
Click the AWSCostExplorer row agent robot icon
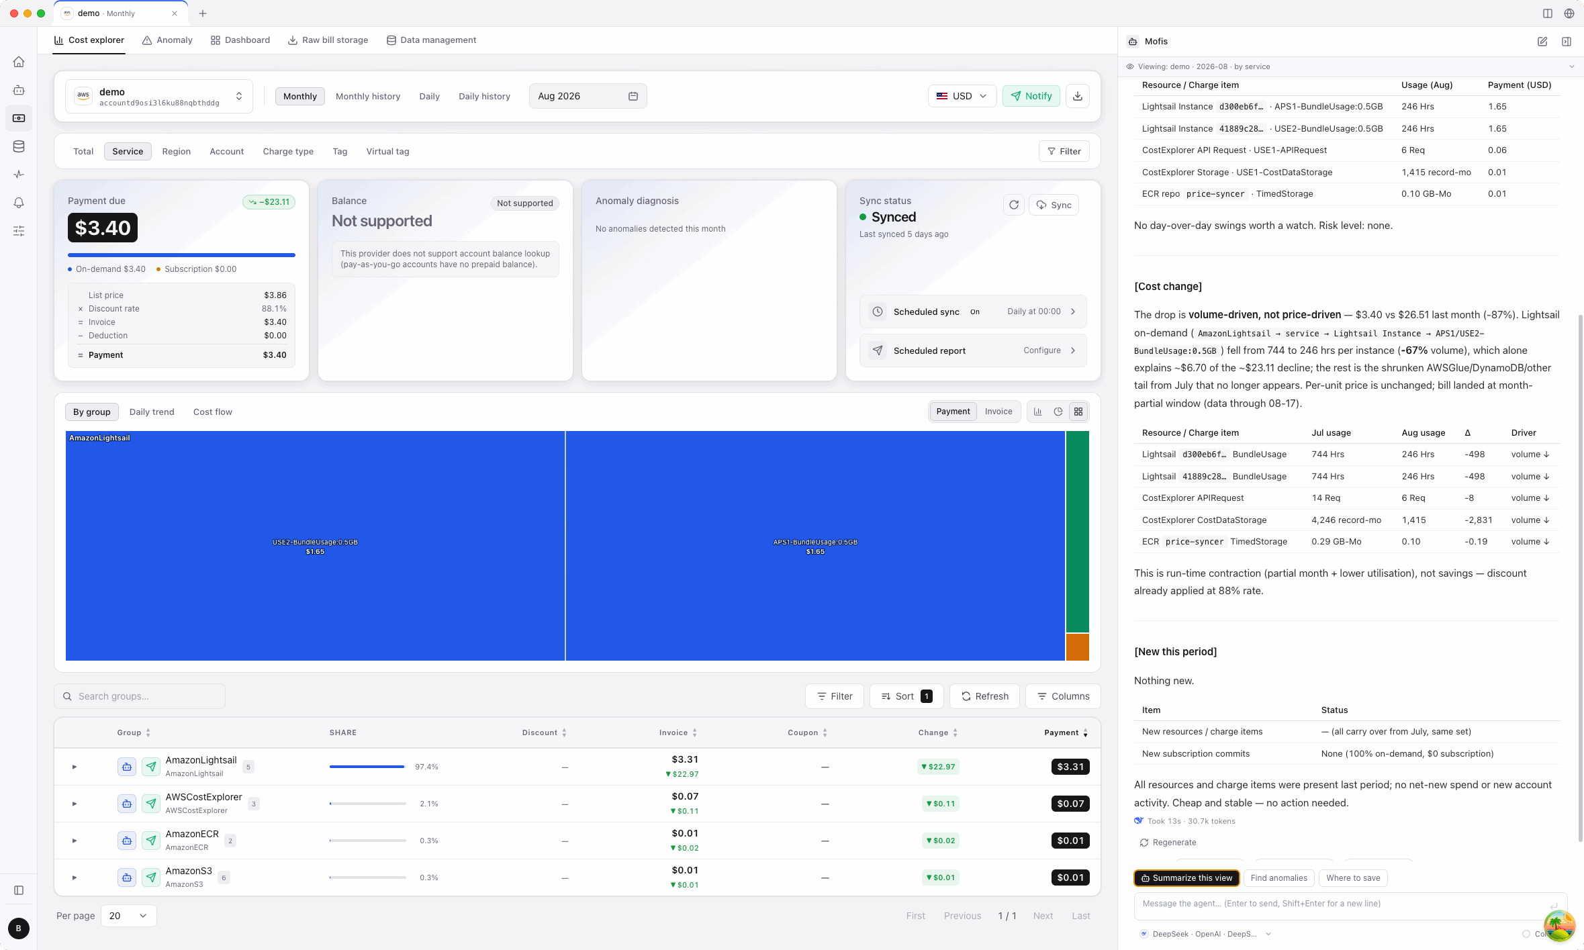[x=127, y=804]
